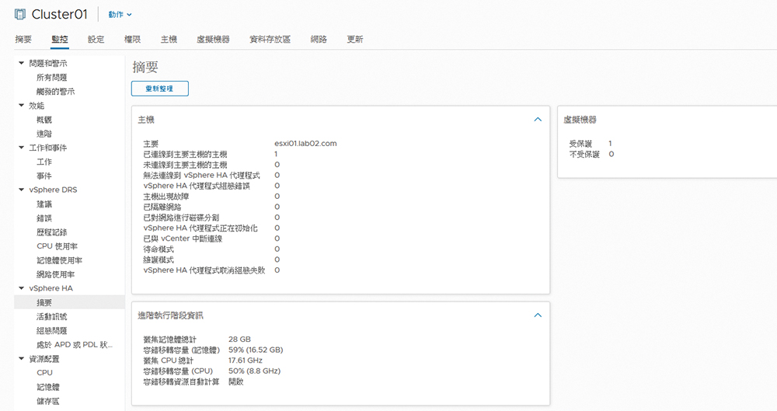The image size is (777, 411).
Task: Open 活動訊號 under vSphere HA
Action: click(x=51, y=316)
